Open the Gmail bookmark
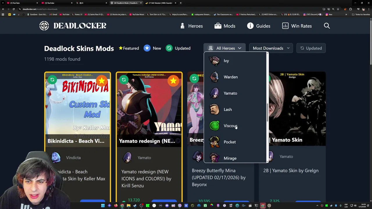The height and width of the screenshot is (209, 372). (53, 14)
